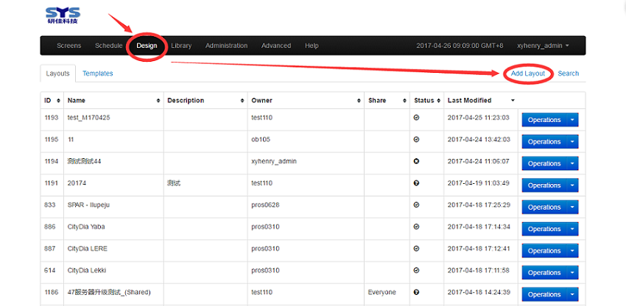Sort by the ID column header
626x306 pixels.
tap(48, 100)
